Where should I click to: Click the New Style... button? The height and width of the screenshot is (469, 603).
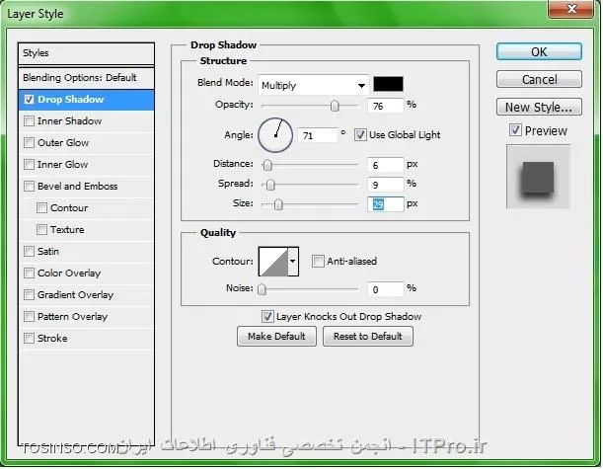(538, 108)
